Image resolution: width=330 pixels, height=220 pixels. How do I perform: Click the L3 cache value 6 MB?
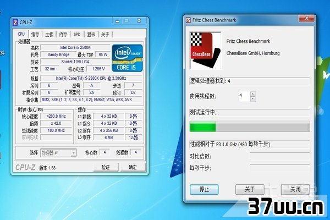[109, 137]
